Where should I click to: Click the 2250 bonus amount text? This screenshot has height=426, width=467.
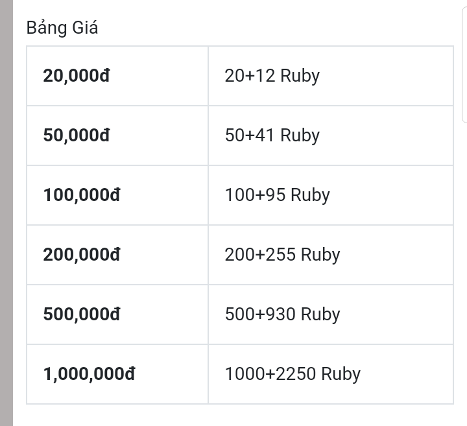[x=296, y=373]
